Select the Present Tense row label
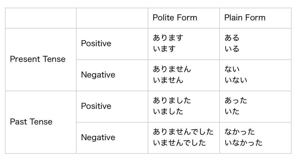This screenshot has width=297, height=161. tap(38, 59)
